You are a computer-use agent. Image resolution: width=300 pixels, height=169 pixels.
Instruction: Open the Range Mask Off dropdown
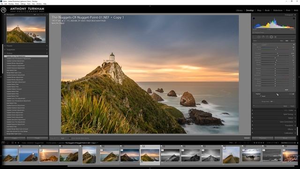(x=271, y=101)
